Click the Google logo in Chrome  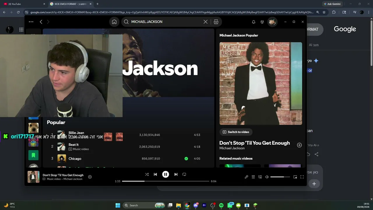point(345,29)
